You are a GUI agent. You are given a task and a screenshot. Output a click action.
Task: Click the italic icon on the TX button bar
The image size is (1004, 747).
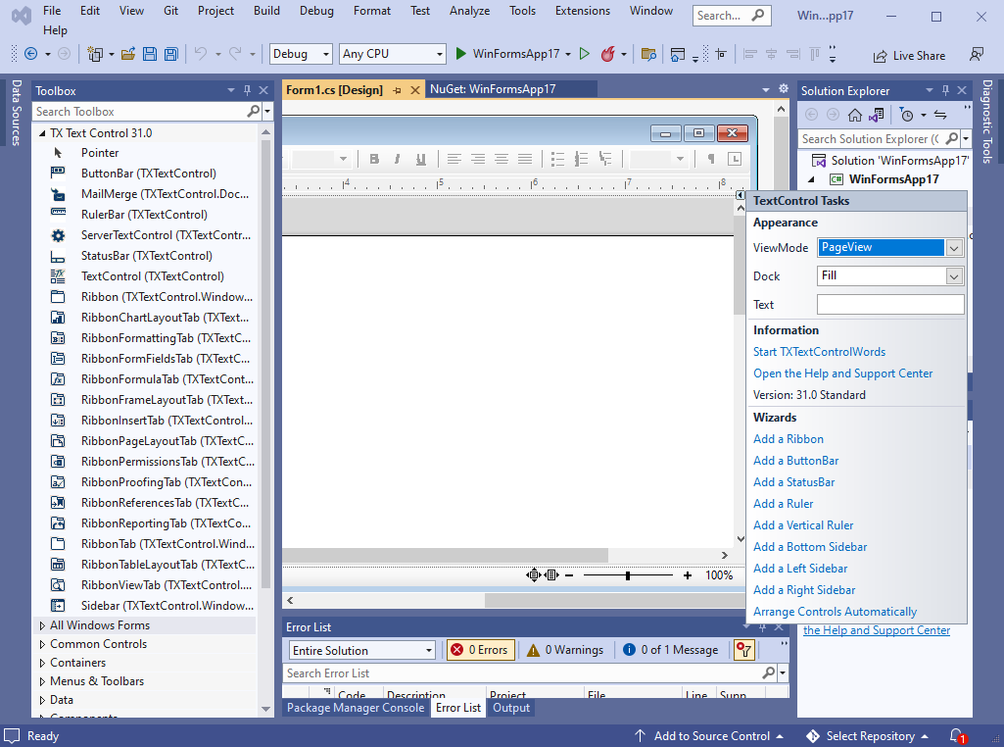point(398,158)
